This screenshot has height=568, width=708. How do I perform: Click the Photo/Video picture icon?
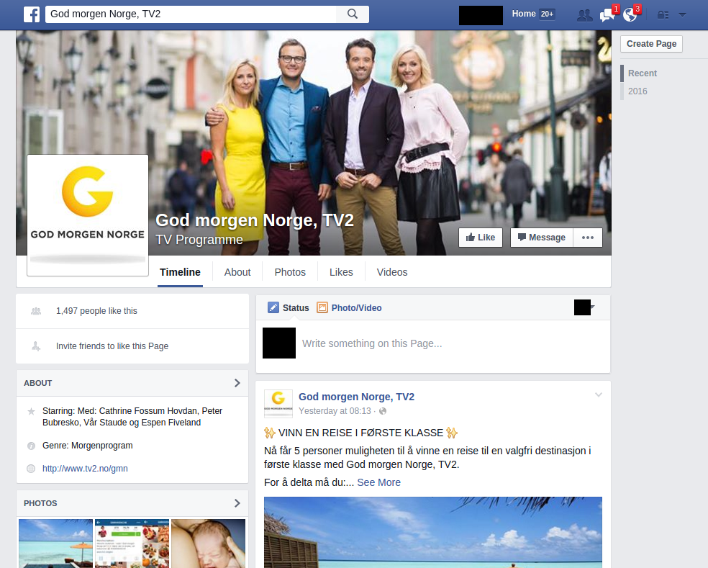click(x=322, y=307)
